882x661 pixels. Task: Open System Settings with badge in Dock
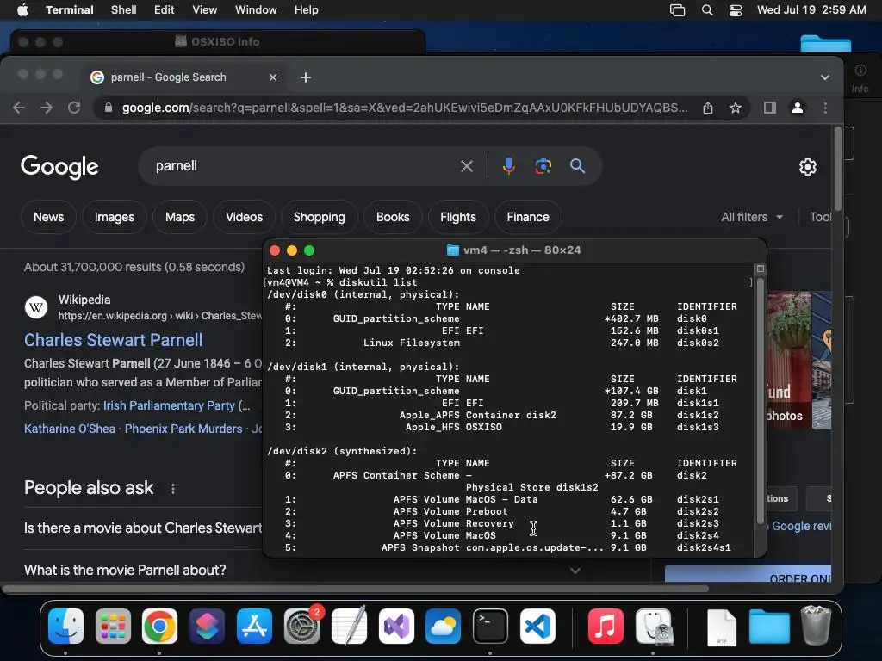click(x=302, y=627)
